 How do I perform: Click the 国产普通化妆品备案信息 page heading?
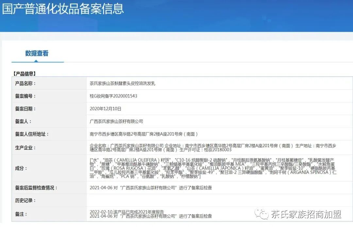click(63, 9)
